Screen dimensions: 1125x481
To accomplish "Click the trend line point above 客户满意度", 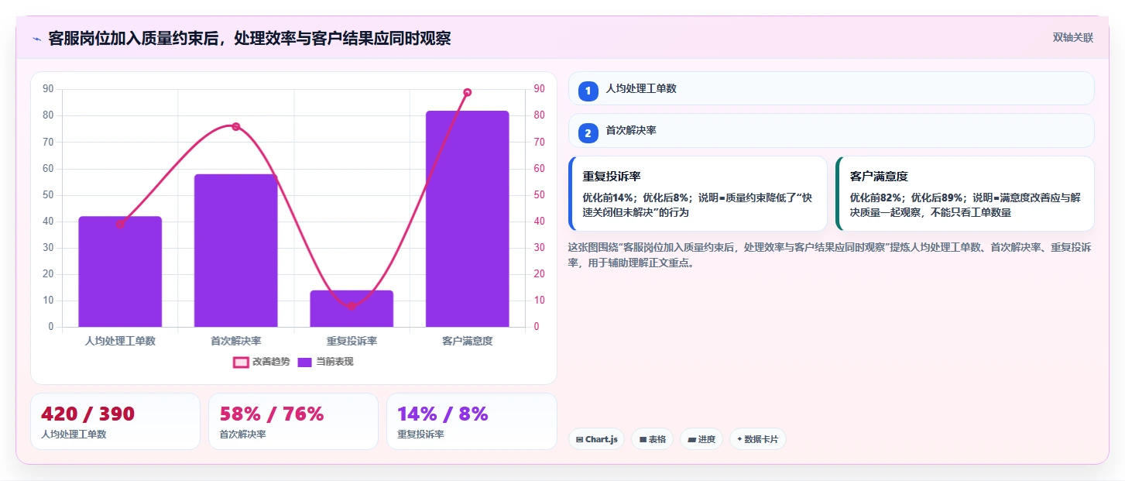I will (467, 92).
